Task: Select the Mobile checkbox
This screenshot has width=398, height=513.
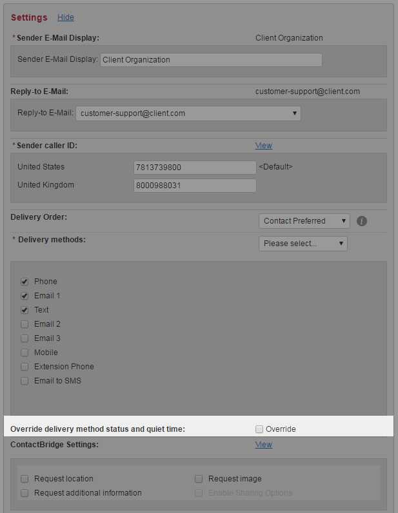Action: coord(25,353)
